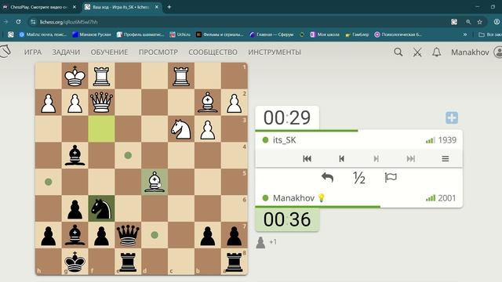Reload the page
Screen dimensions: 502x282
click(x=19, y=22)
